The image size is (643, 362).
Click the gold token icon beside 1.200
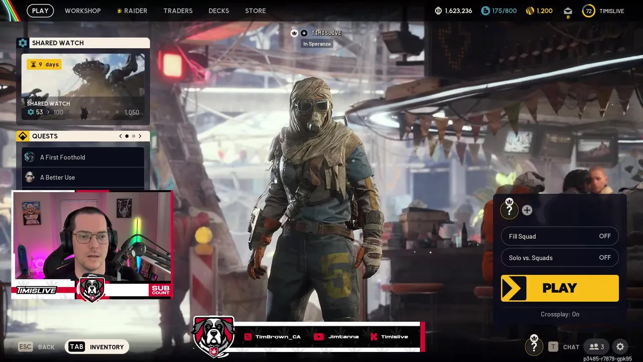[x=530, y=11]
